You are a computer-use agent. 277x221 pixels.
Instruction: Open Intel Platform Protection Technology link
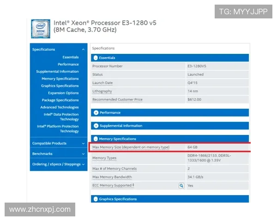click(x=58, y=128)
